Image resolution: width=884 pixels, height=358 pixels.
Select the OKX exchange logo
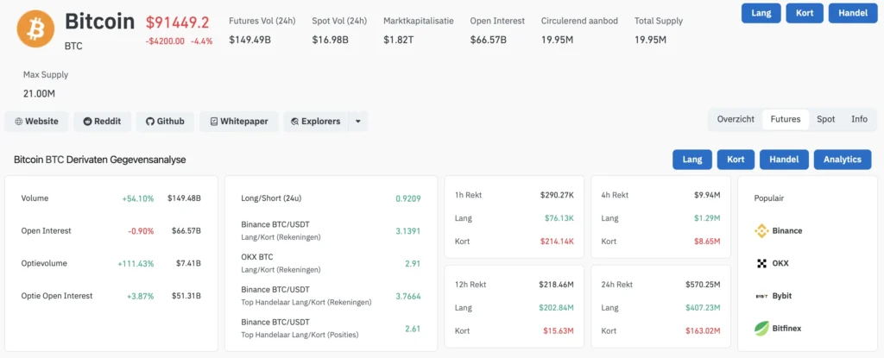click(761, 263)
